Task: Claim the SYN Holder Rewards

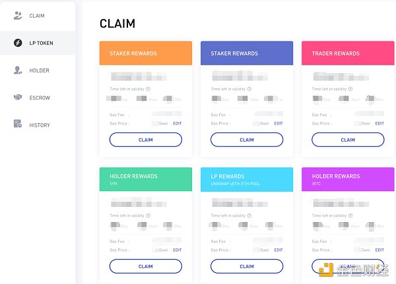Action: tap(146, 266)
